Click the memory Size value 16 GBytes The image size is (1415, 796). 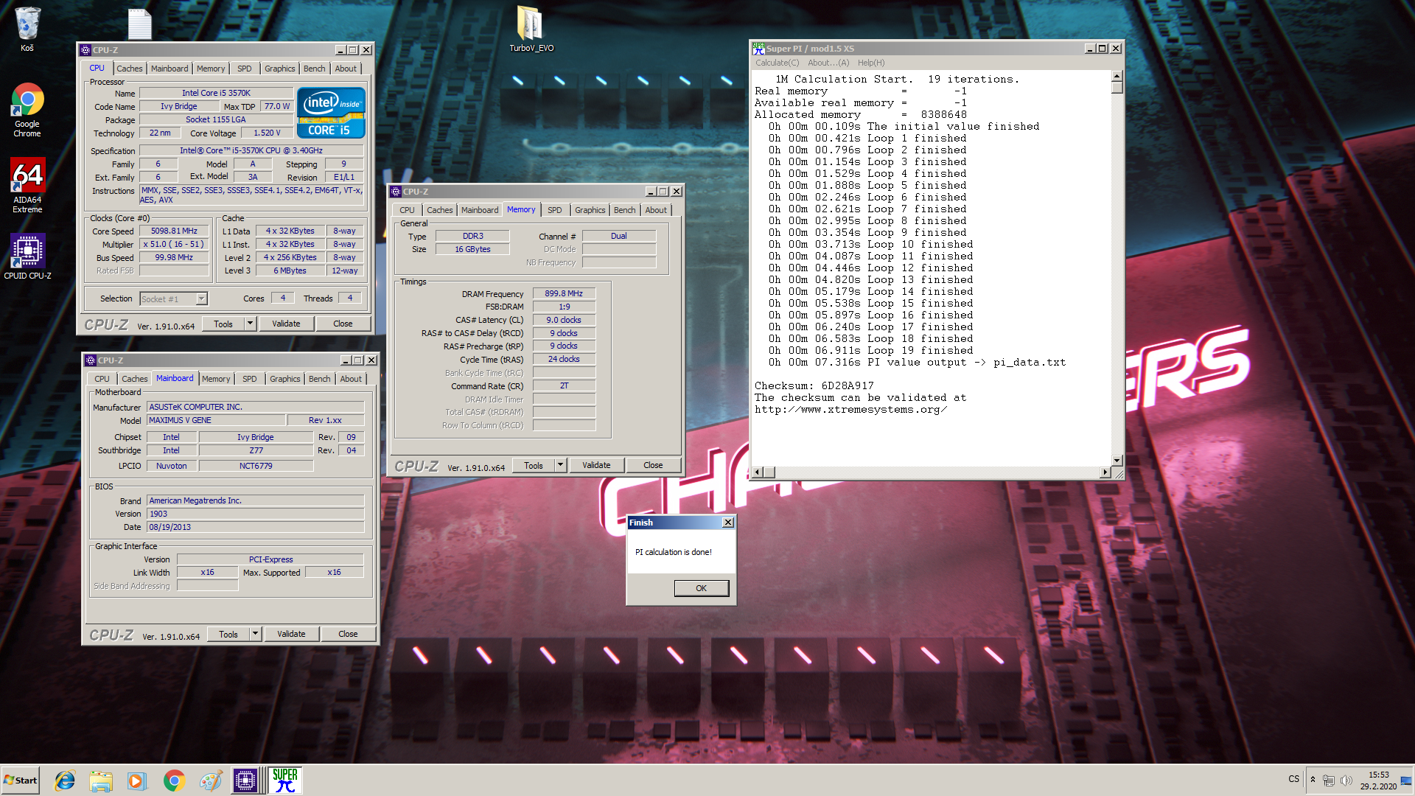coord(472,250)
